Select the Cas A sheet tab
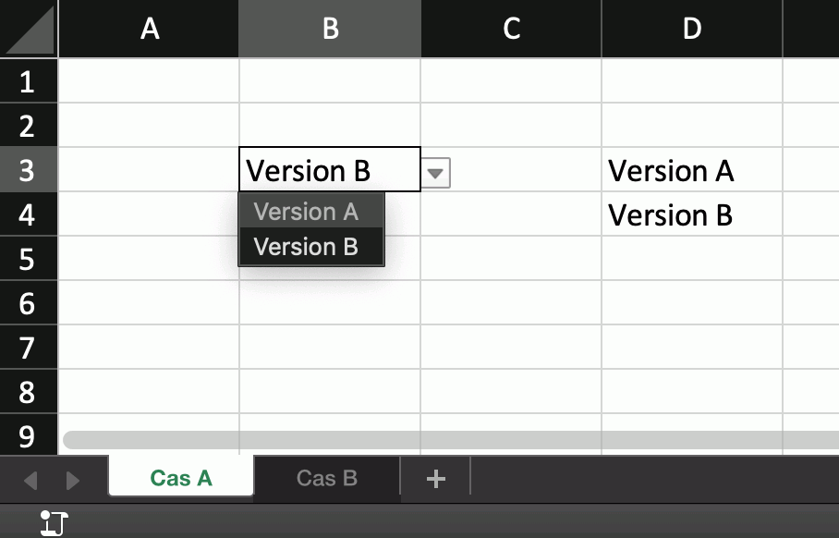 pyautogui.click(x=181, y=478)
